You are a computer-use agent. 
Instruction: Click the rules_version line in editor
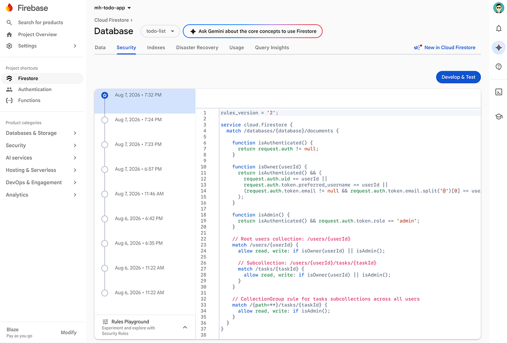250,113
